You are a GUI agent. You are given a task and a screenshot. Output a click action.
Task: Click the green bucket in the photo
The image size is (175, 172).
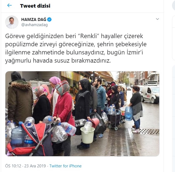[87, 135]
